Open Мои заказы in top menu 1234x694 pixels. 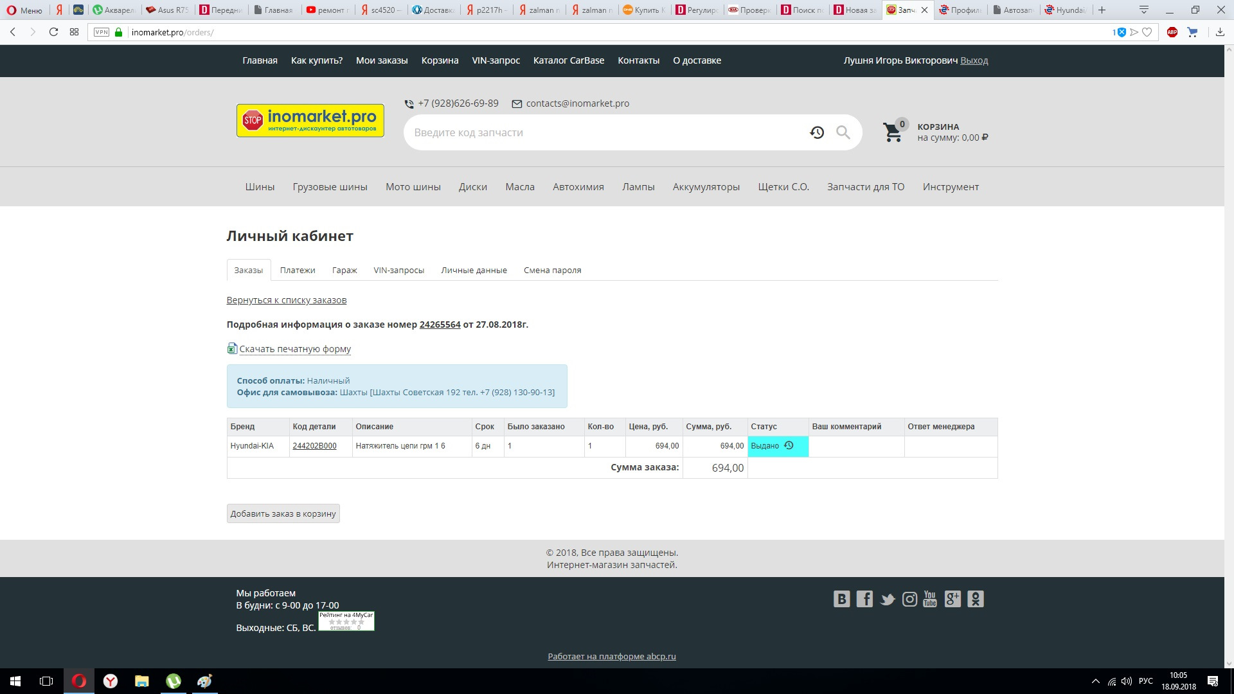coord(382,60)
